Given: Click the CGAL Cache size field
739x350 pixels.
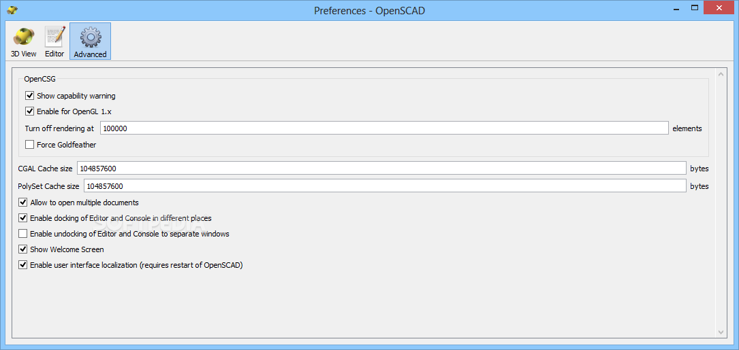Looking at the screenshot, I should 381,168.
